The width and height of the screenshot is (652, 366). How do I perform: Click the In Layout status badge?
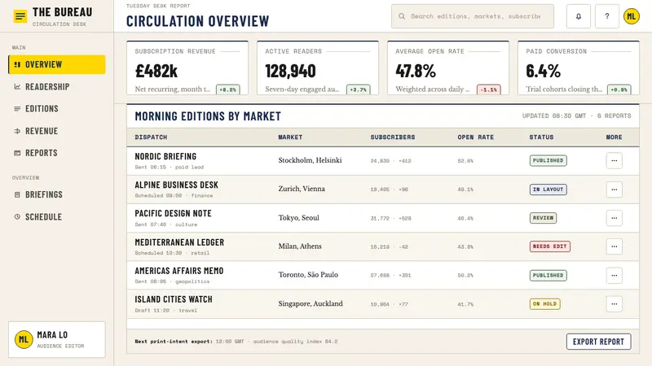click(548, 190)
